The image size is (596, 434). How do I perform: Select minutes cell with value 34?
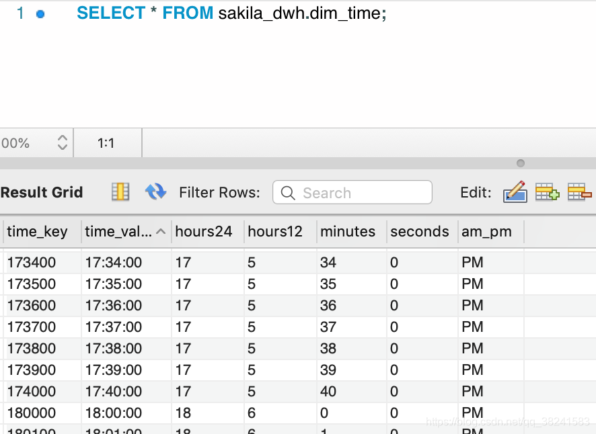(x=352, y=263)
